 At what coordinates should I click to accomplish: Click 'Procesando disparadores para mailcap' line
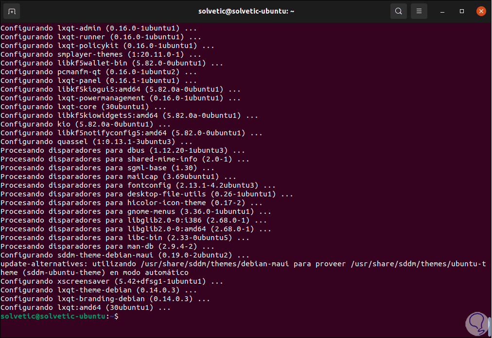click(118, 177)
